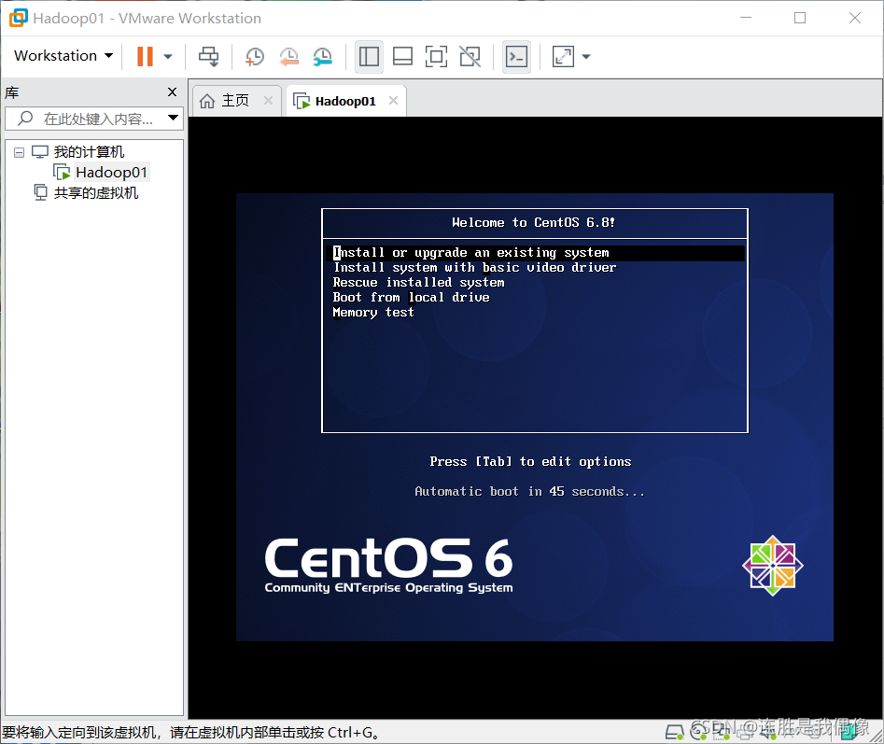The image size is (884, 744).
Task: Click the hard disk status icon
Action: point(674,732)
